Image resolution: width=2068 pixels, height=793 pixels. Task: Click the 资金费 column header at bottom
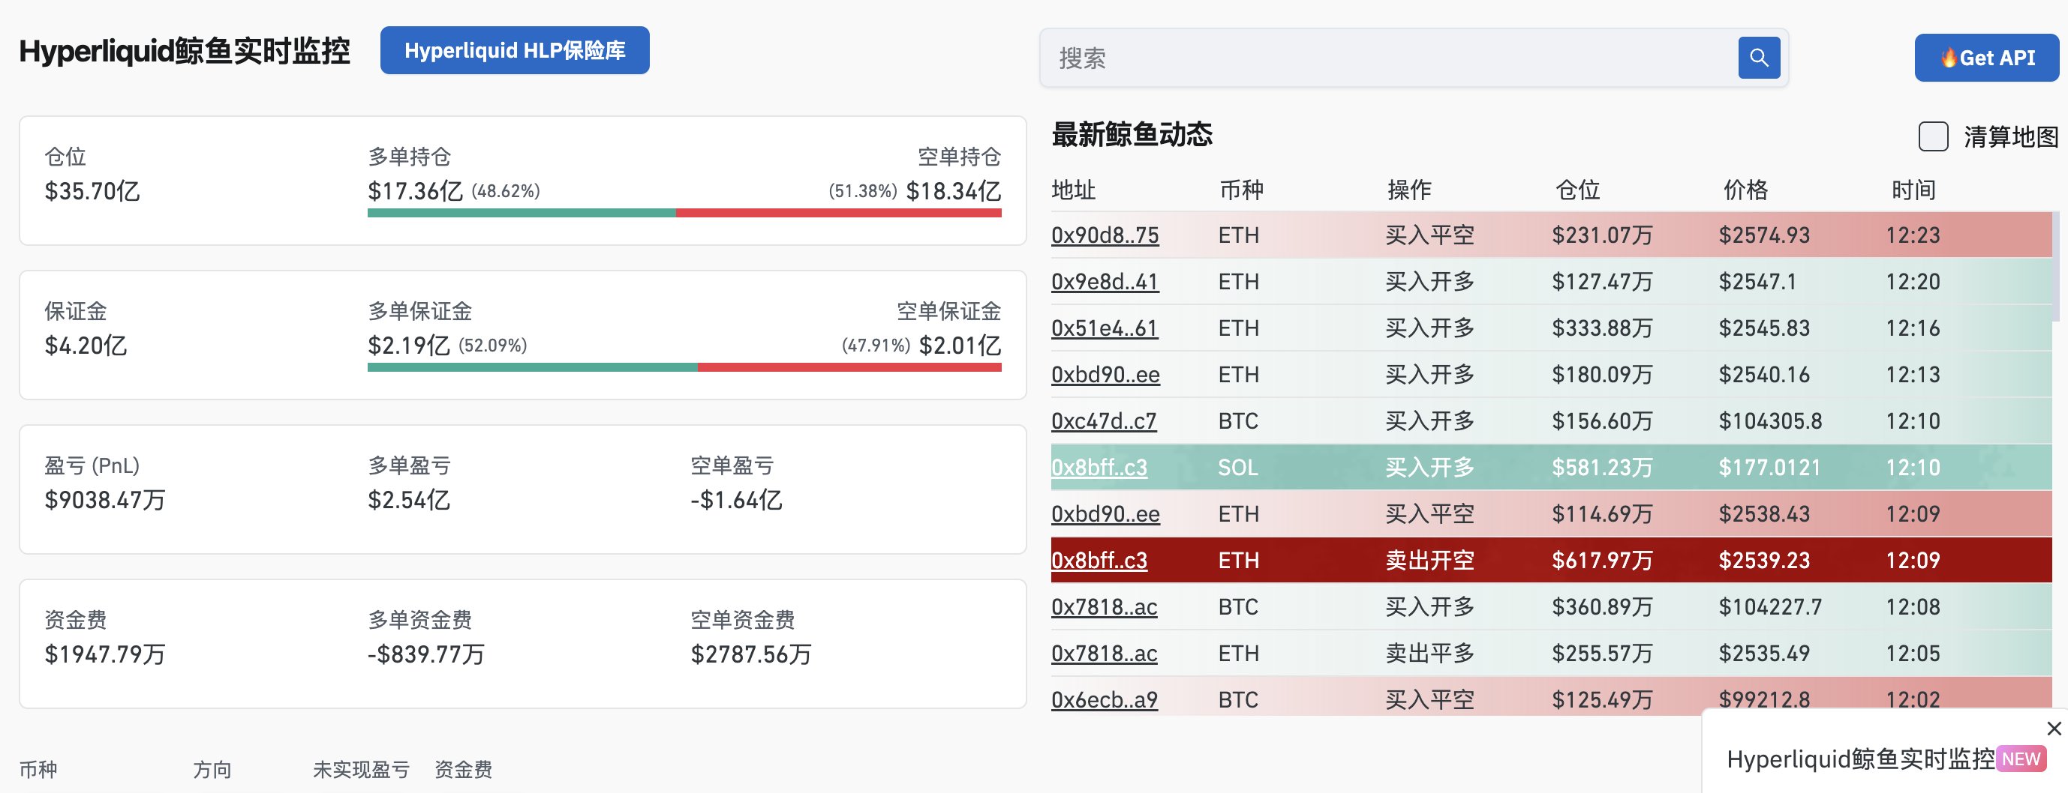point(463,770)
